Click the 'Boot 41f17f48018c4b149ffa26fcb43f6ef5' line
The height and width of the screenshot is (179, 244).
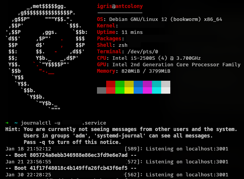coord(71,168)
